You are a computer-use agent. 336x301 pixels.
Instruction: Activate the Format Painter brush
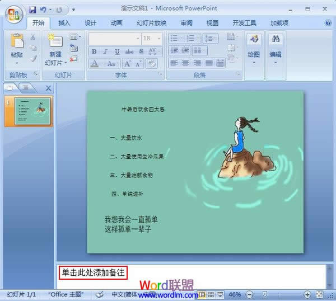point(33,58)
